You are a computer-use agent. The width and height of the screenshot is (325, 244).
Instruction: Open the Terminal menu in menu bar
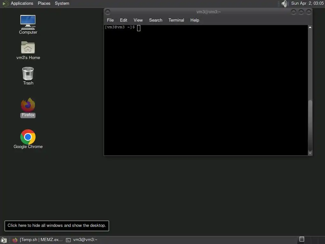point(176,20)
